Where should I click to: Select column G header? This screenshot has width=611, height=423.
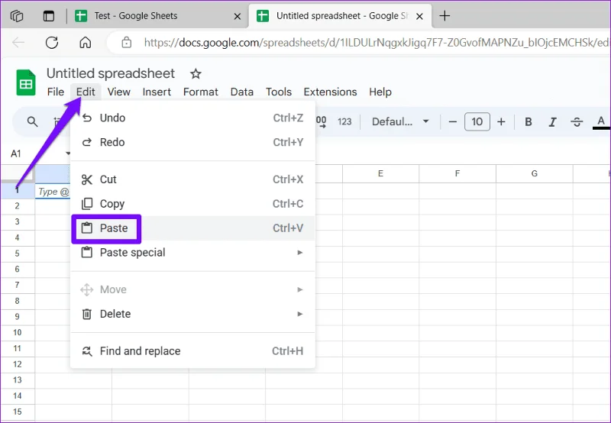(534, 173)
